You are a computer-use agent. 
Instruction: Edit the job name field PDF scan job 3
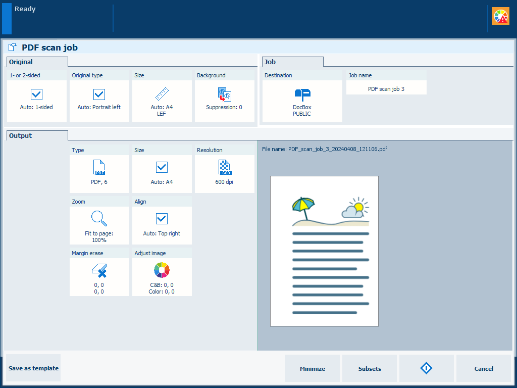pos(386,88)
